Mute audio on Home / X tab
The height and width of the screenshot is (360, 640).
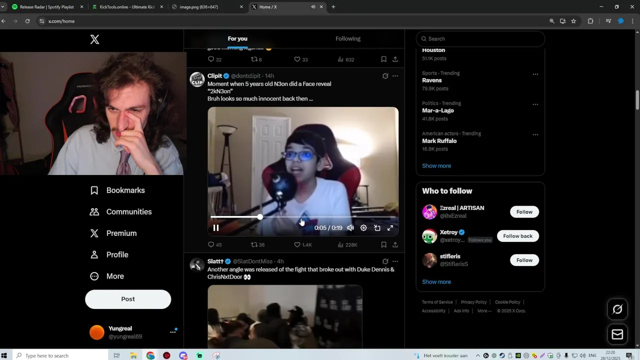(x=313, y=7)
